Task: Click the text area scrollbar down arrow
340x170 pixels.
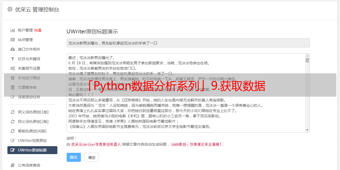Action: (x=307, y=130)
